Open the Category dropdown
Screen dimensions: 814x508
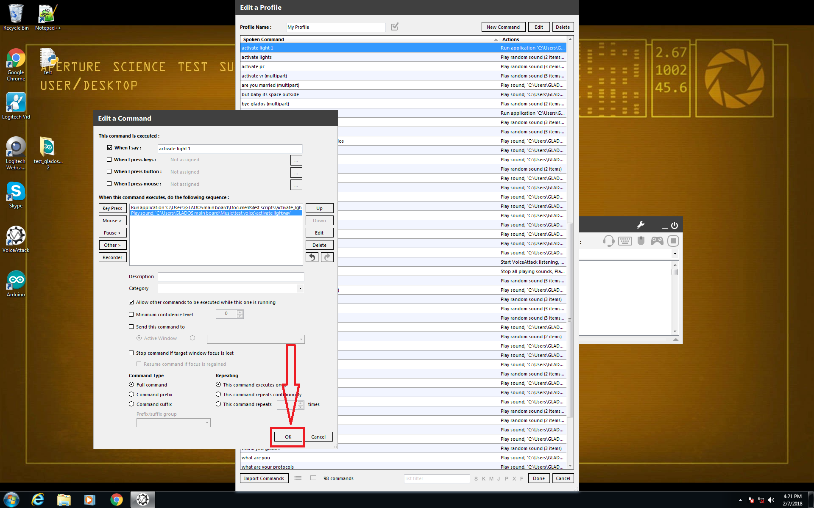pyautogui.click(x=300, y=289)
